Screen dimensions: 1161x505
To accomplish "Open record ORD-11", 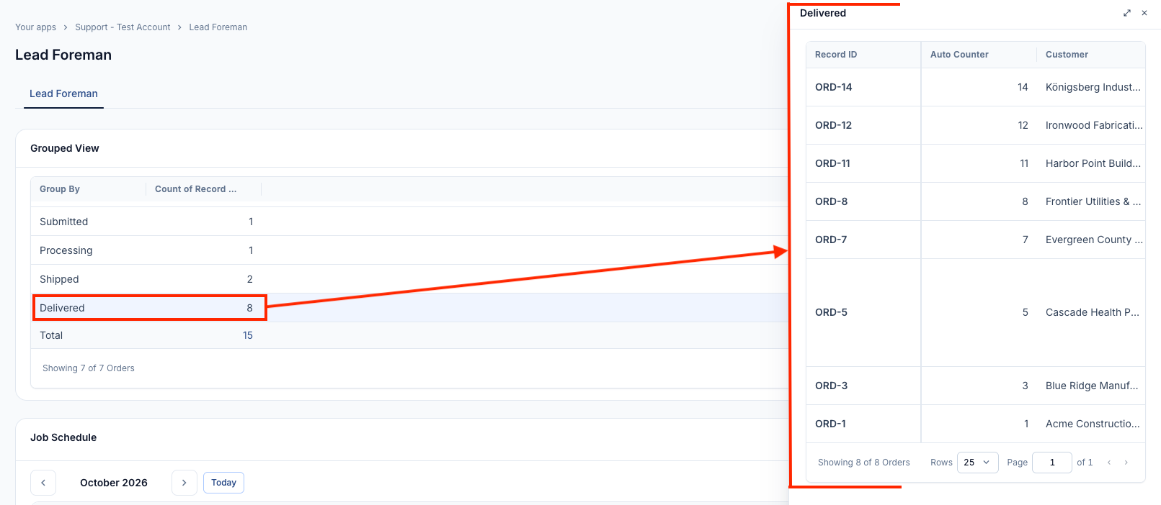I will coord(833,163).
